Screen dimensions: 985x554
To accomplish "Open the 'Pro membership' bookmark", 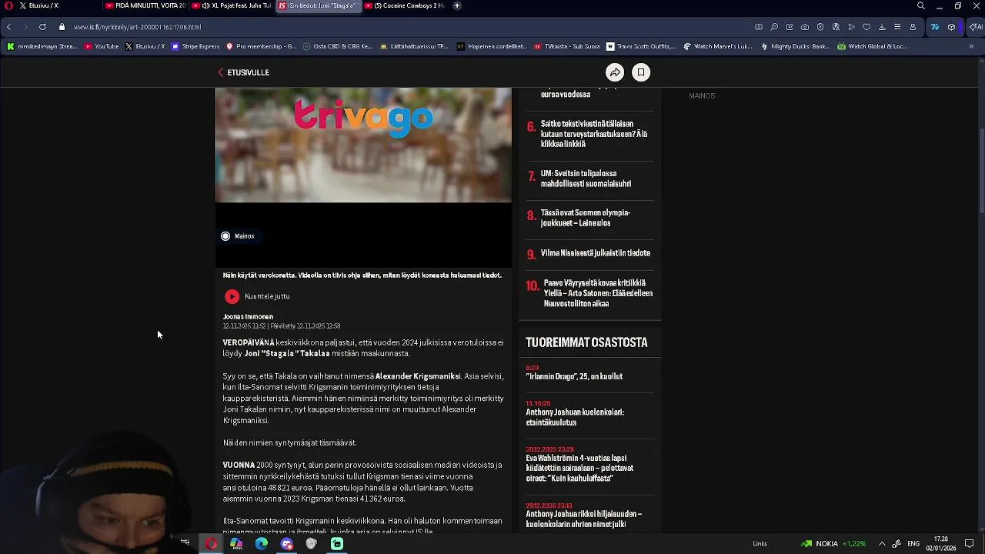I will 261,46.
